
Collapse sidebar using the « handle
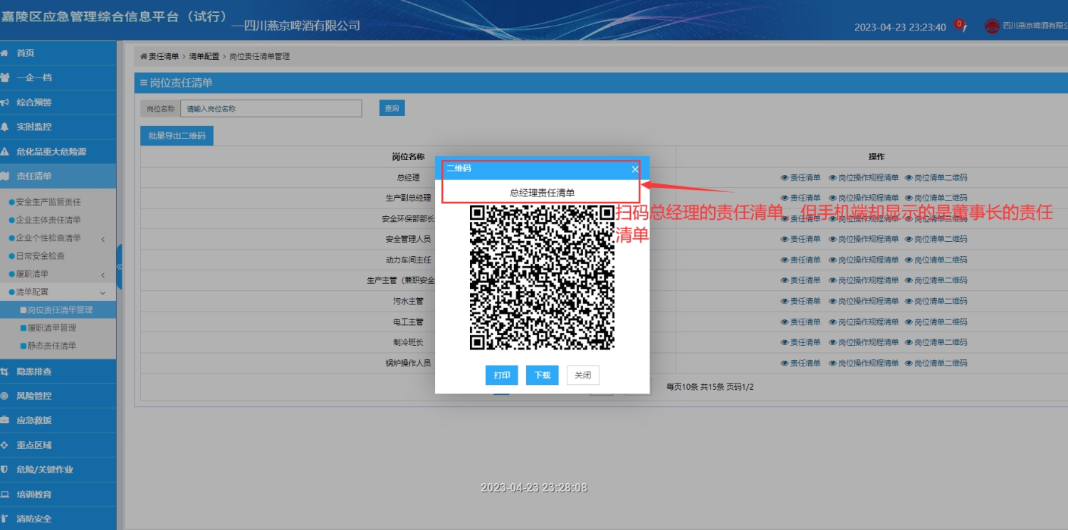click(x=119, y=266)
